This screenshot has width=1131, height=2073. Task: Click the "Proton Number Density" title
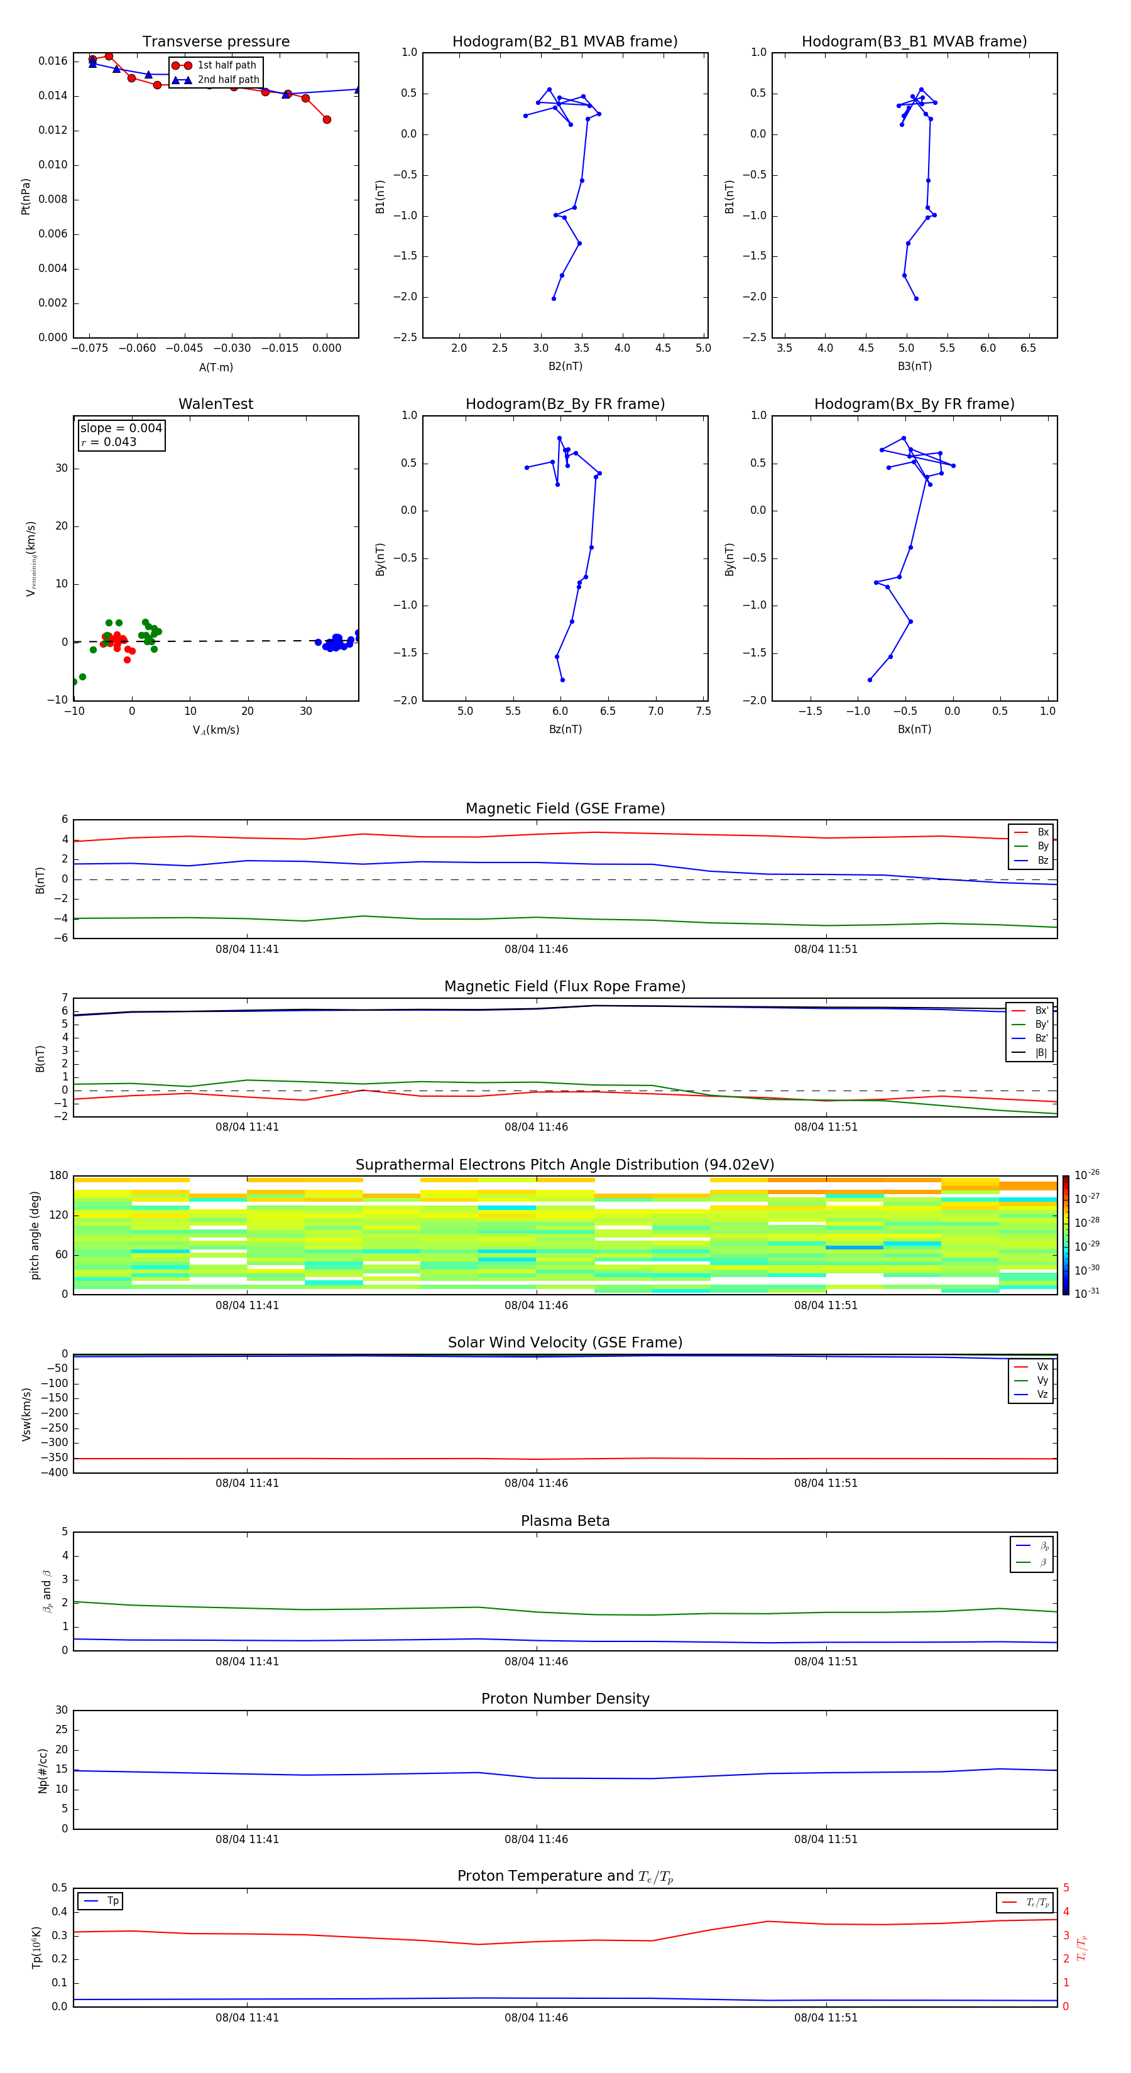[565, 1699]
